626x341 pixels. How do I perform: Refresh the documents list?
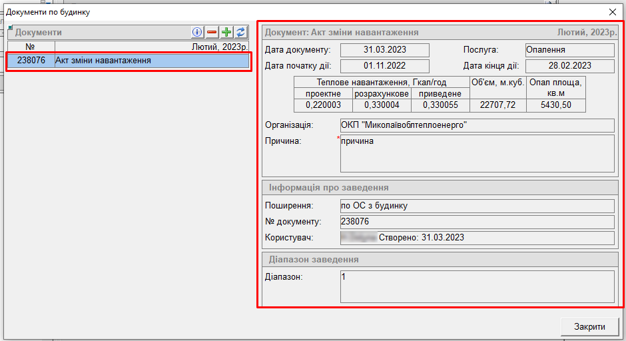[241, 32]
